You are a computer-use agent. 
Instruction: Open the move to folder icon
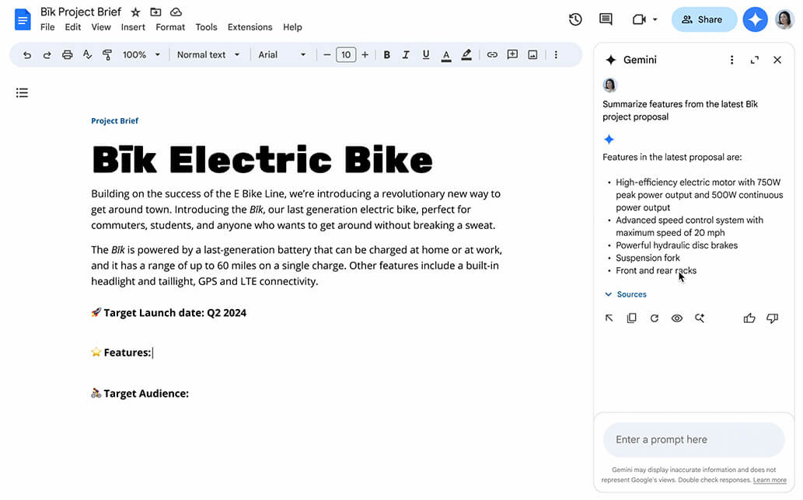point(155,12)
